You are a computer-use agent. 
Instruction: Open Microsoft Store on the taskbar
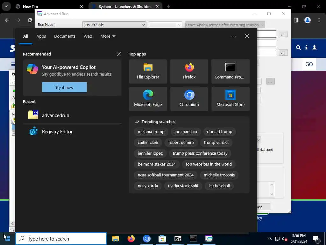[162, 239]
